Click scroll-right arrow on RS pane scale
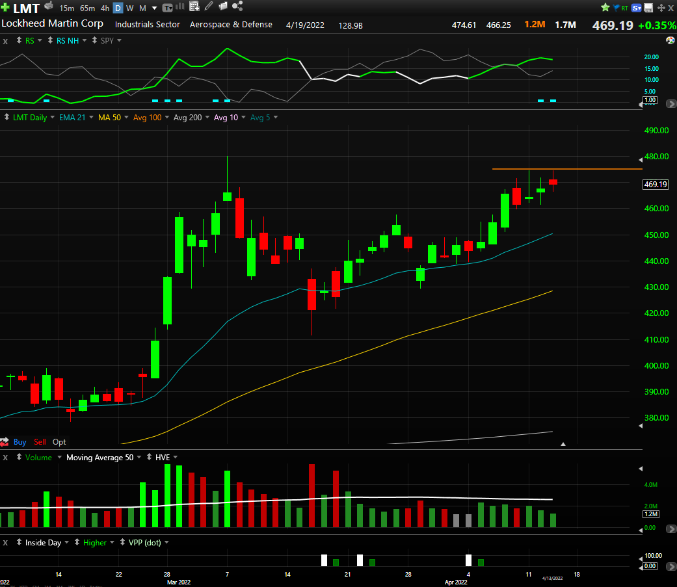 [671, 103]
